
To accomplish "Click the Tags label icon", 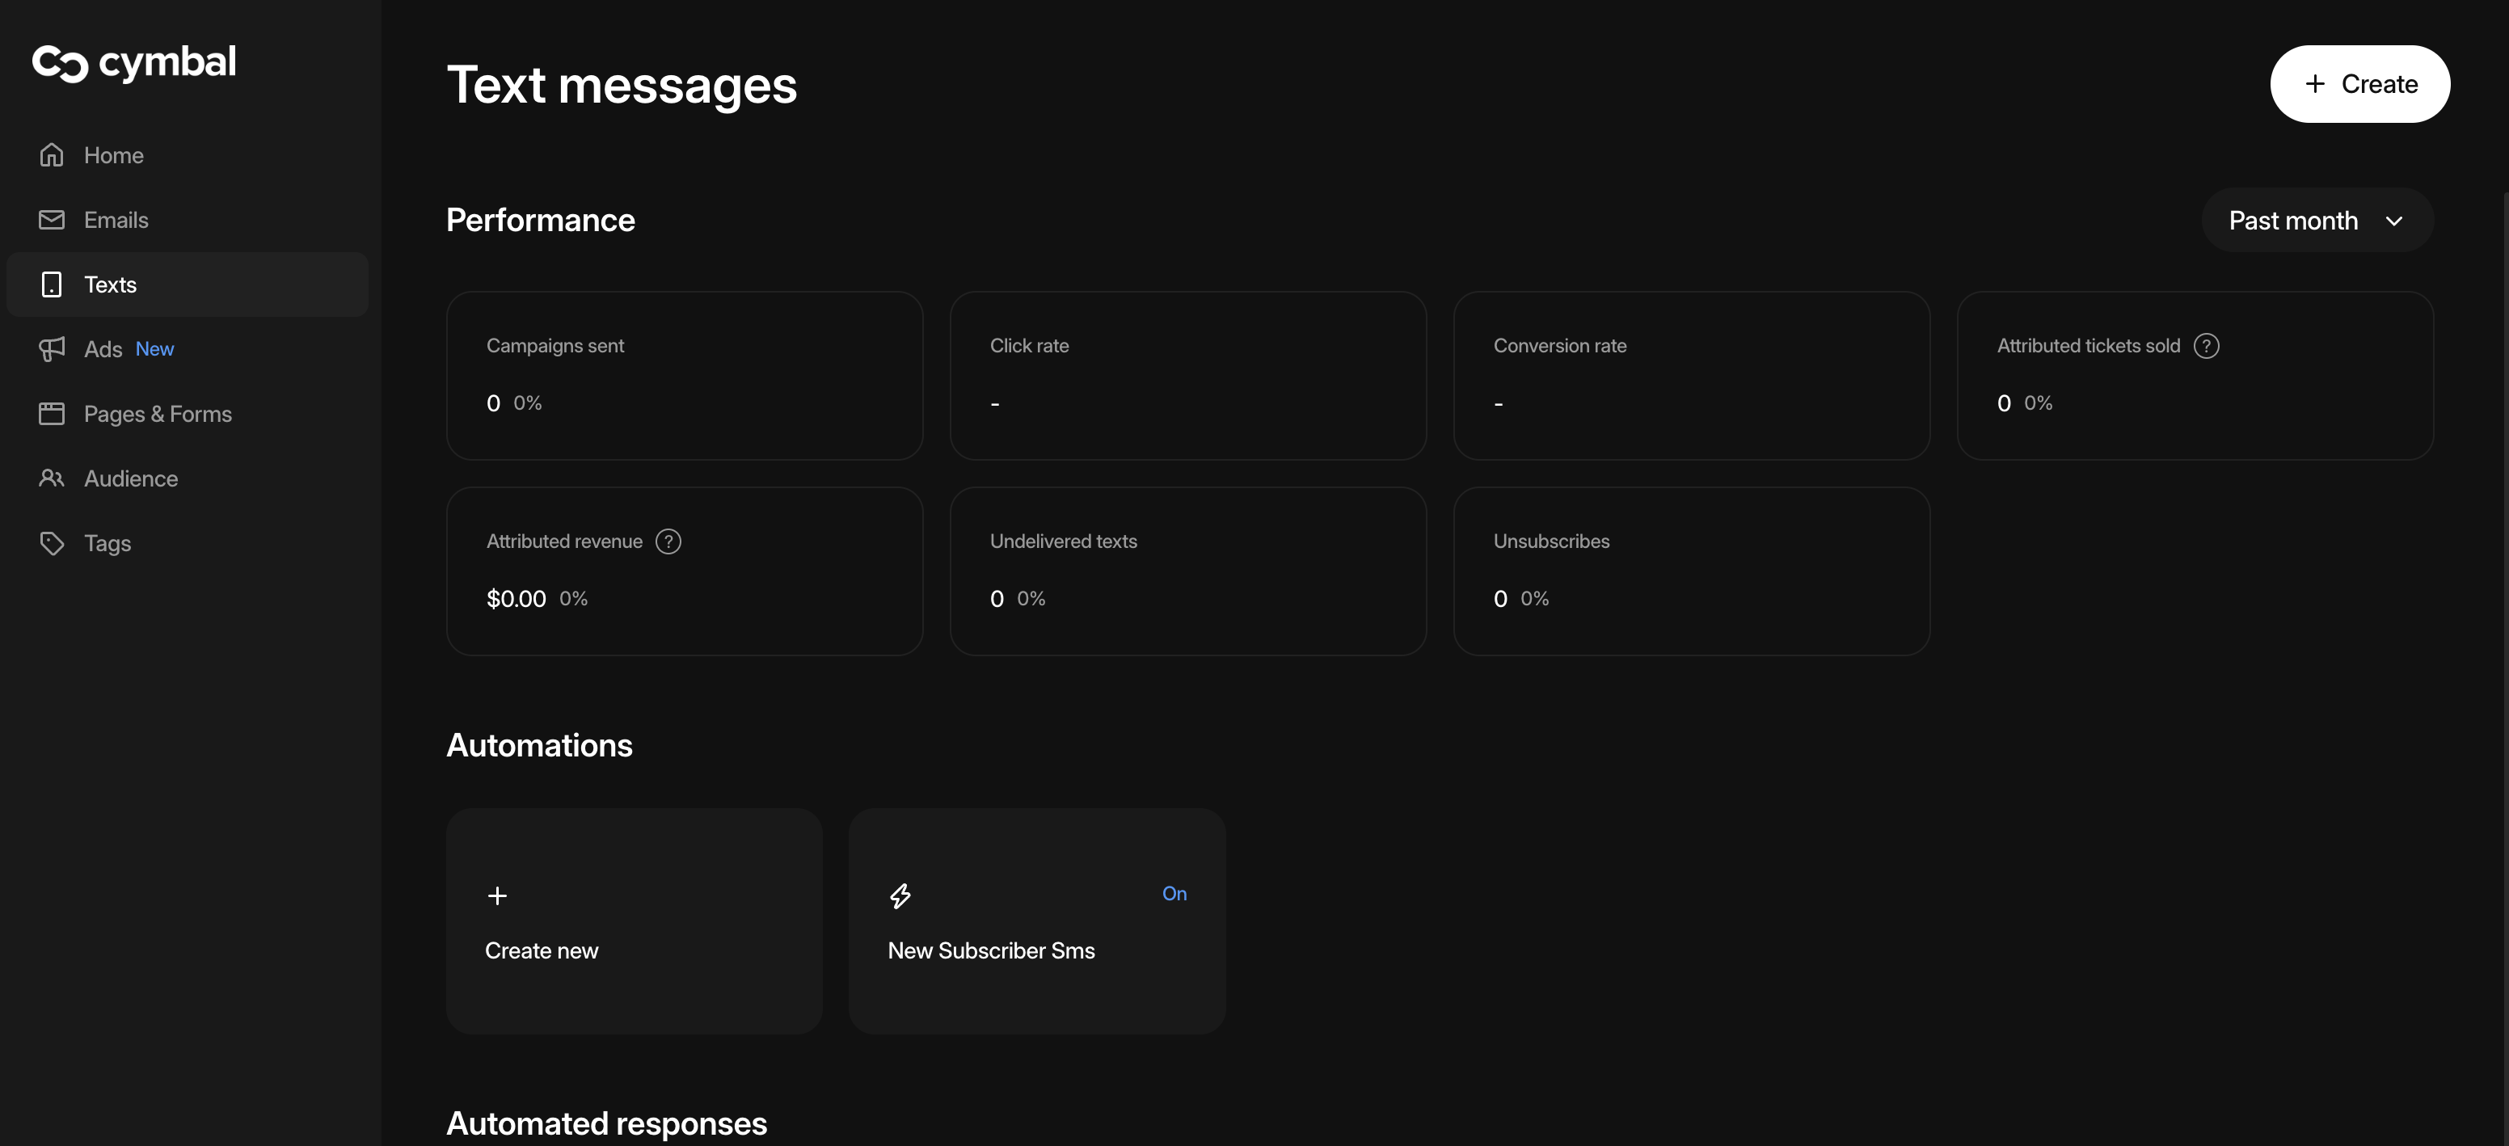I will (52, 543).
